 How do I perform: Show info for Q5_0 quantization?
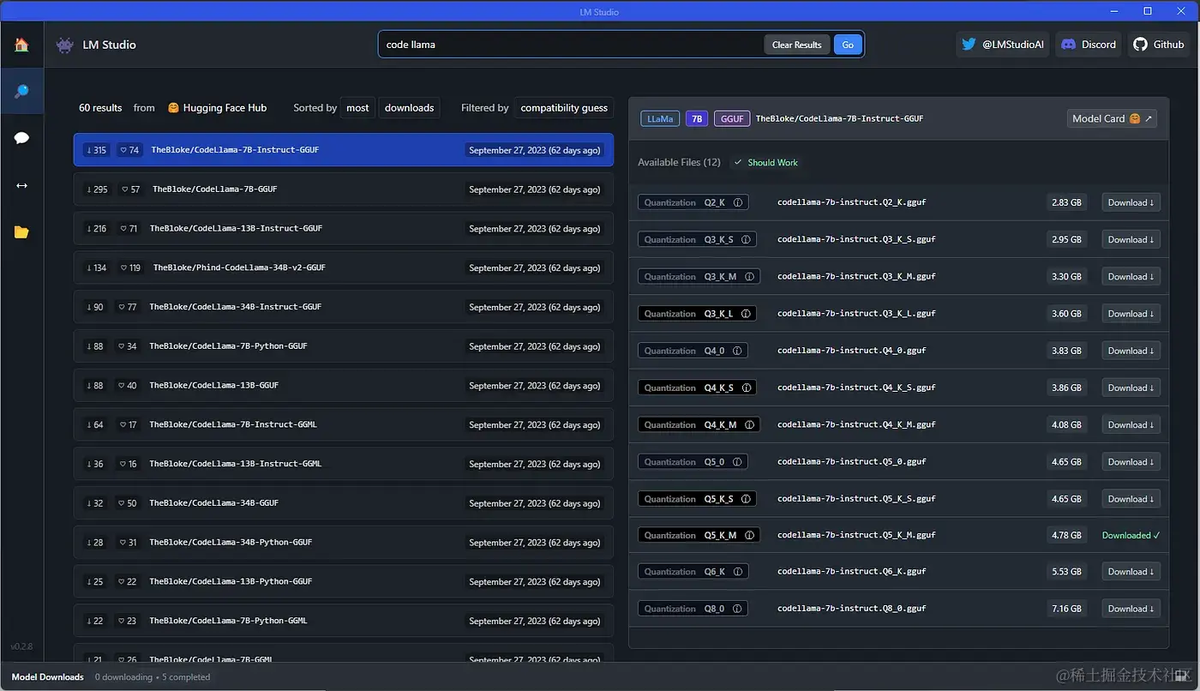click(738, 462)
